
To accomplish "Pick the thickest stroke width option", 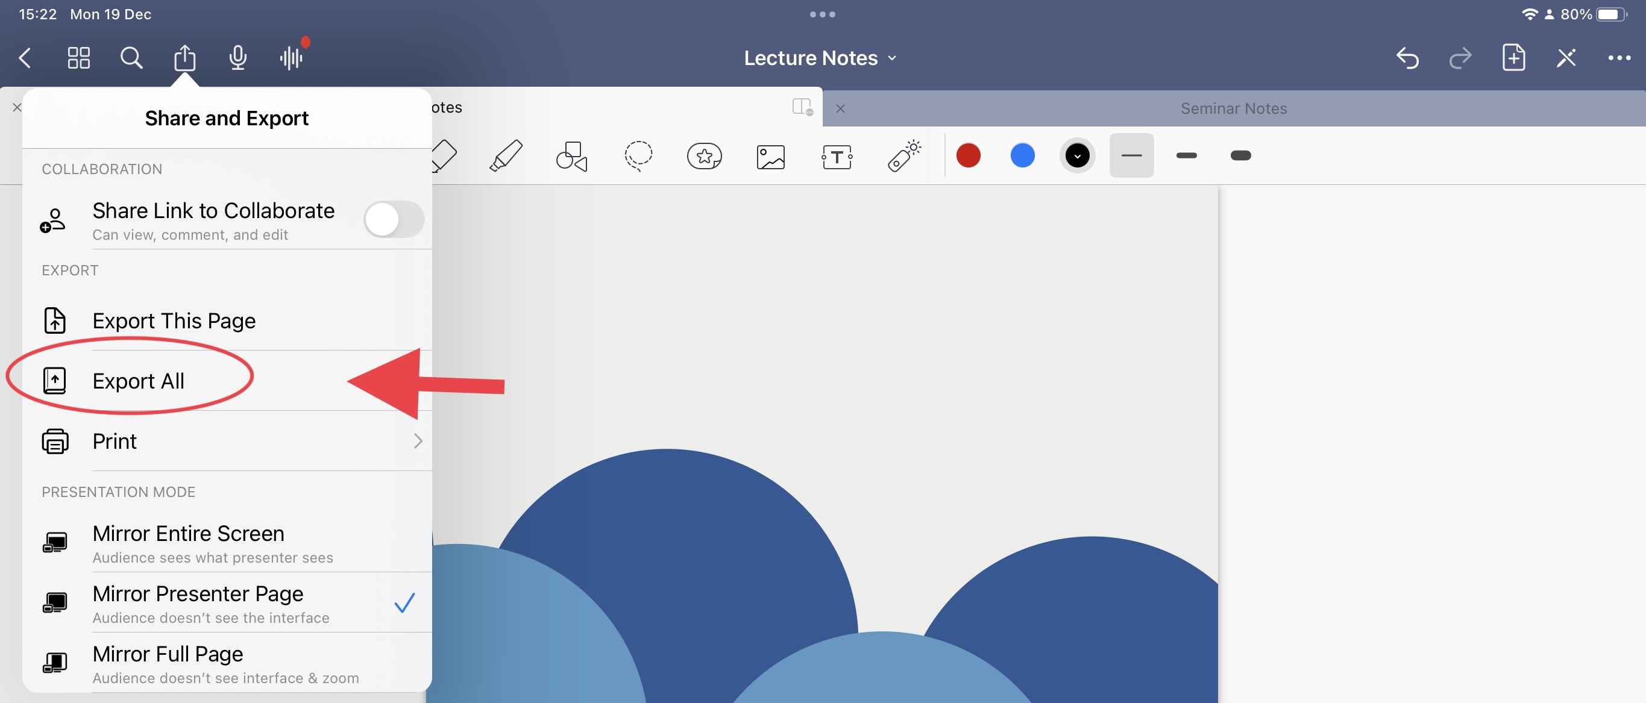I will (1240, 155).
